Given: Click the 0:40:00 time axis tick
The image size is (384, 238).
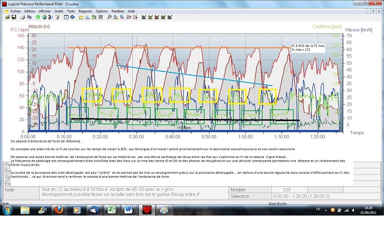Looking at the screenshot, I should click(x=173, y=137).
